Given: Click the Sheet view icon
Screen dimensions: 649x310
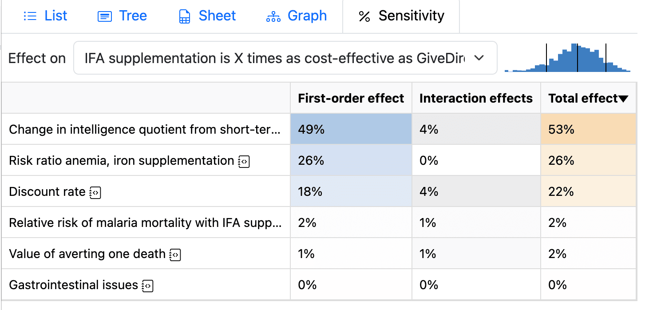Looking at the screenshot, I should click(184, 16).
